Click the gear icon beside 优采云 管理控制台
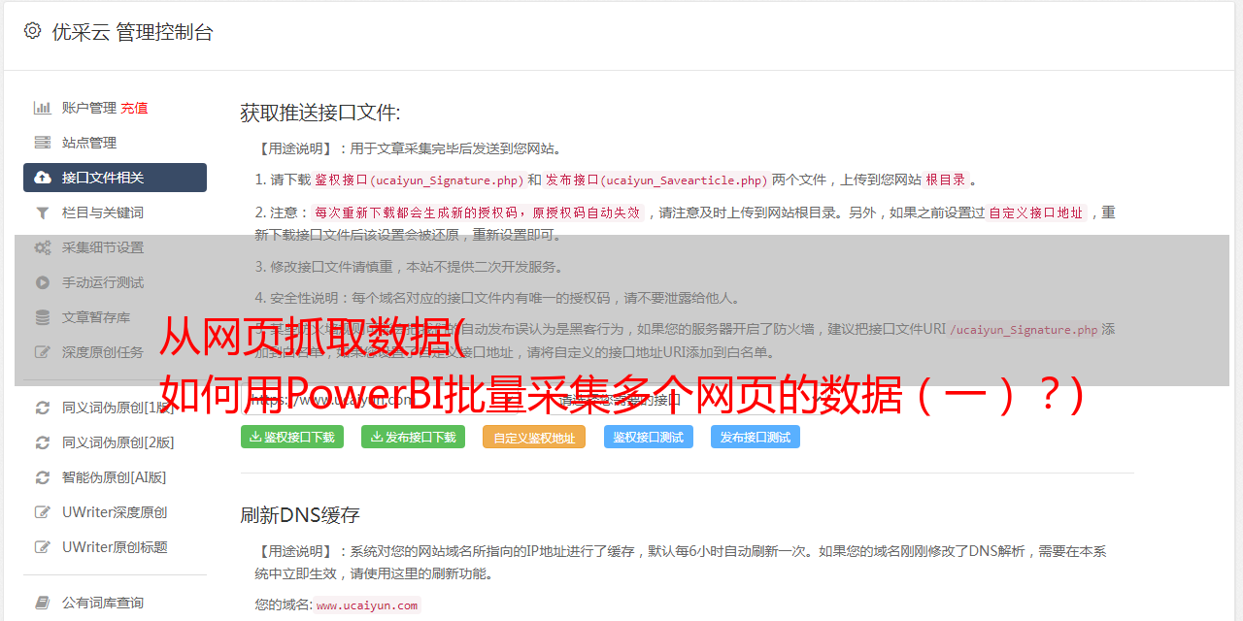The height and width of the screenshot is (621, 1243). 33,31
